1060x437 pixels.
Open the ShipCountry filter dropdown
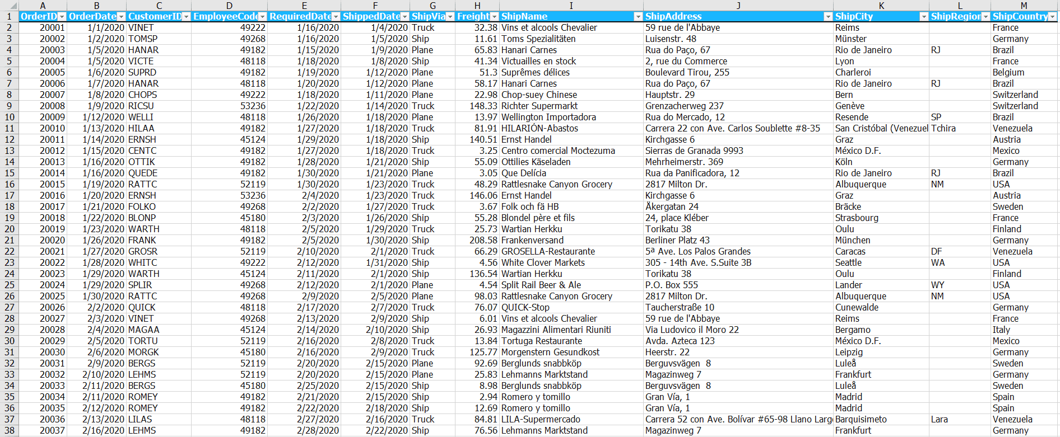1052,17
